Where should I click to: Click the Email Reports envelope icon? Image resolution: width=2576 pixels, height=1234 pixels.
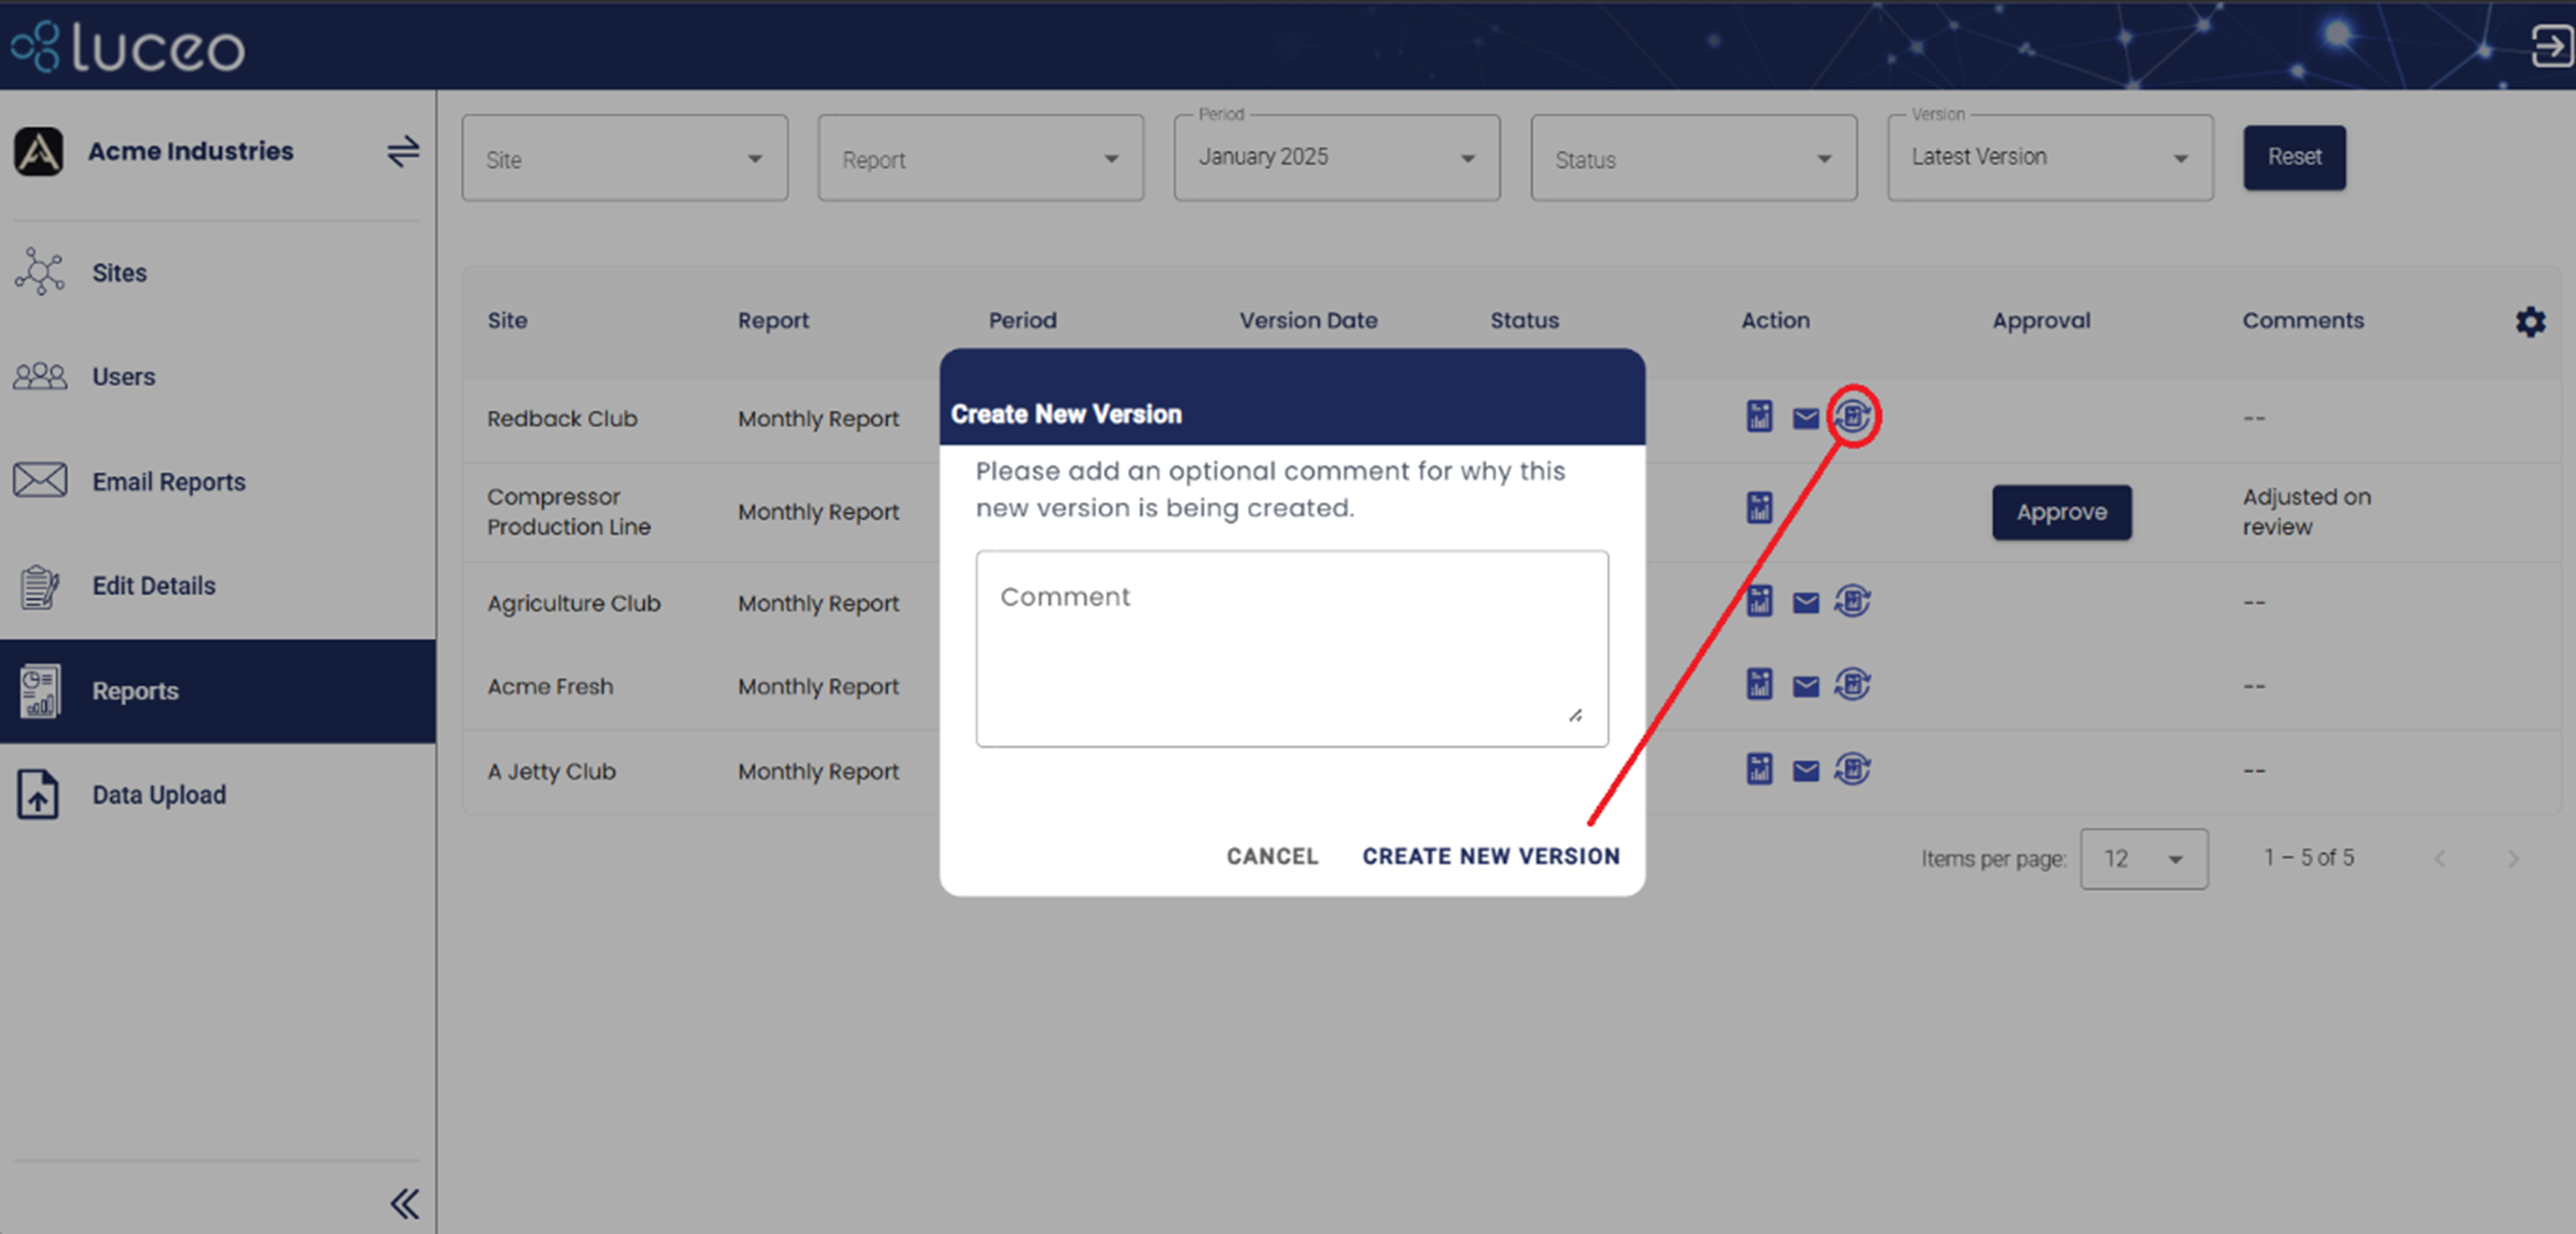tap(39, 481)
